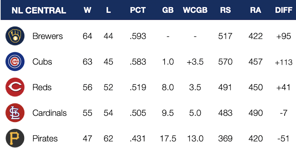The height and width of the screenshot is (148, 296).
Task: Sort by the GB column header
Action: 168,10
